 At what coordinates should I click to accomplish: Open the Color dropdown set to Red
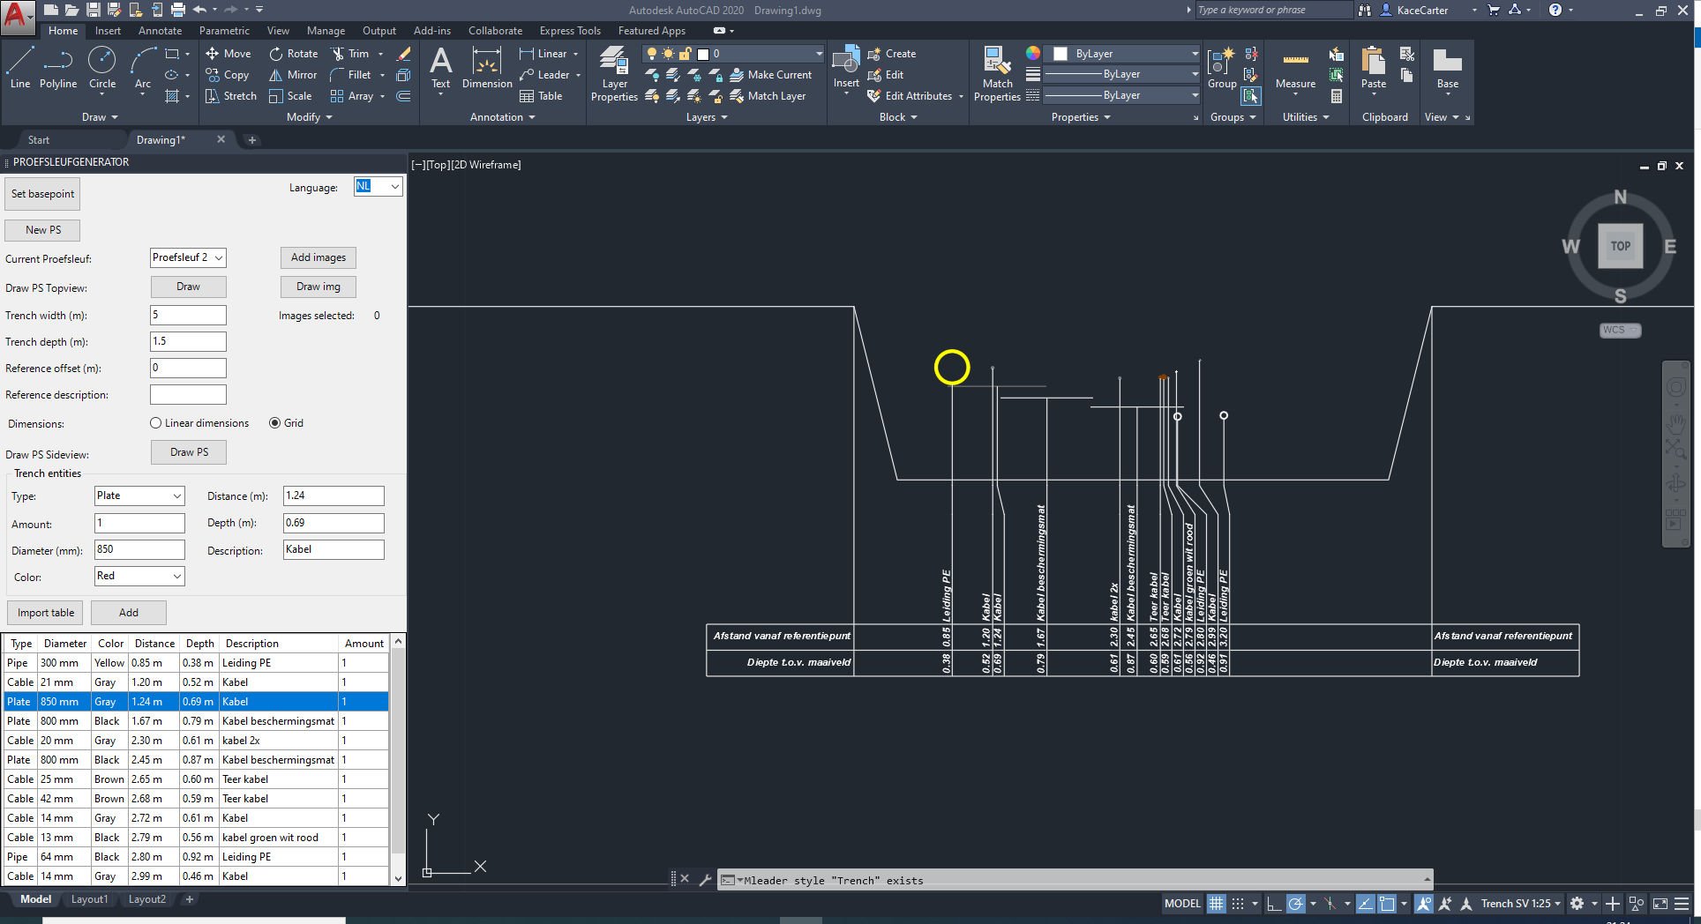point(139,576)
